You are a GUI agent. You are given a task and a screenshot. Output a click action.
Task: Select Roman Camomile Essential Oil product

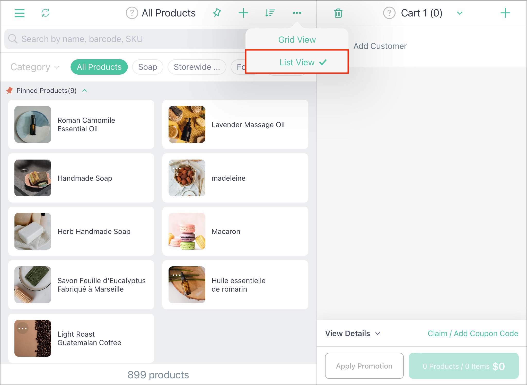click(x=81, y=124)
